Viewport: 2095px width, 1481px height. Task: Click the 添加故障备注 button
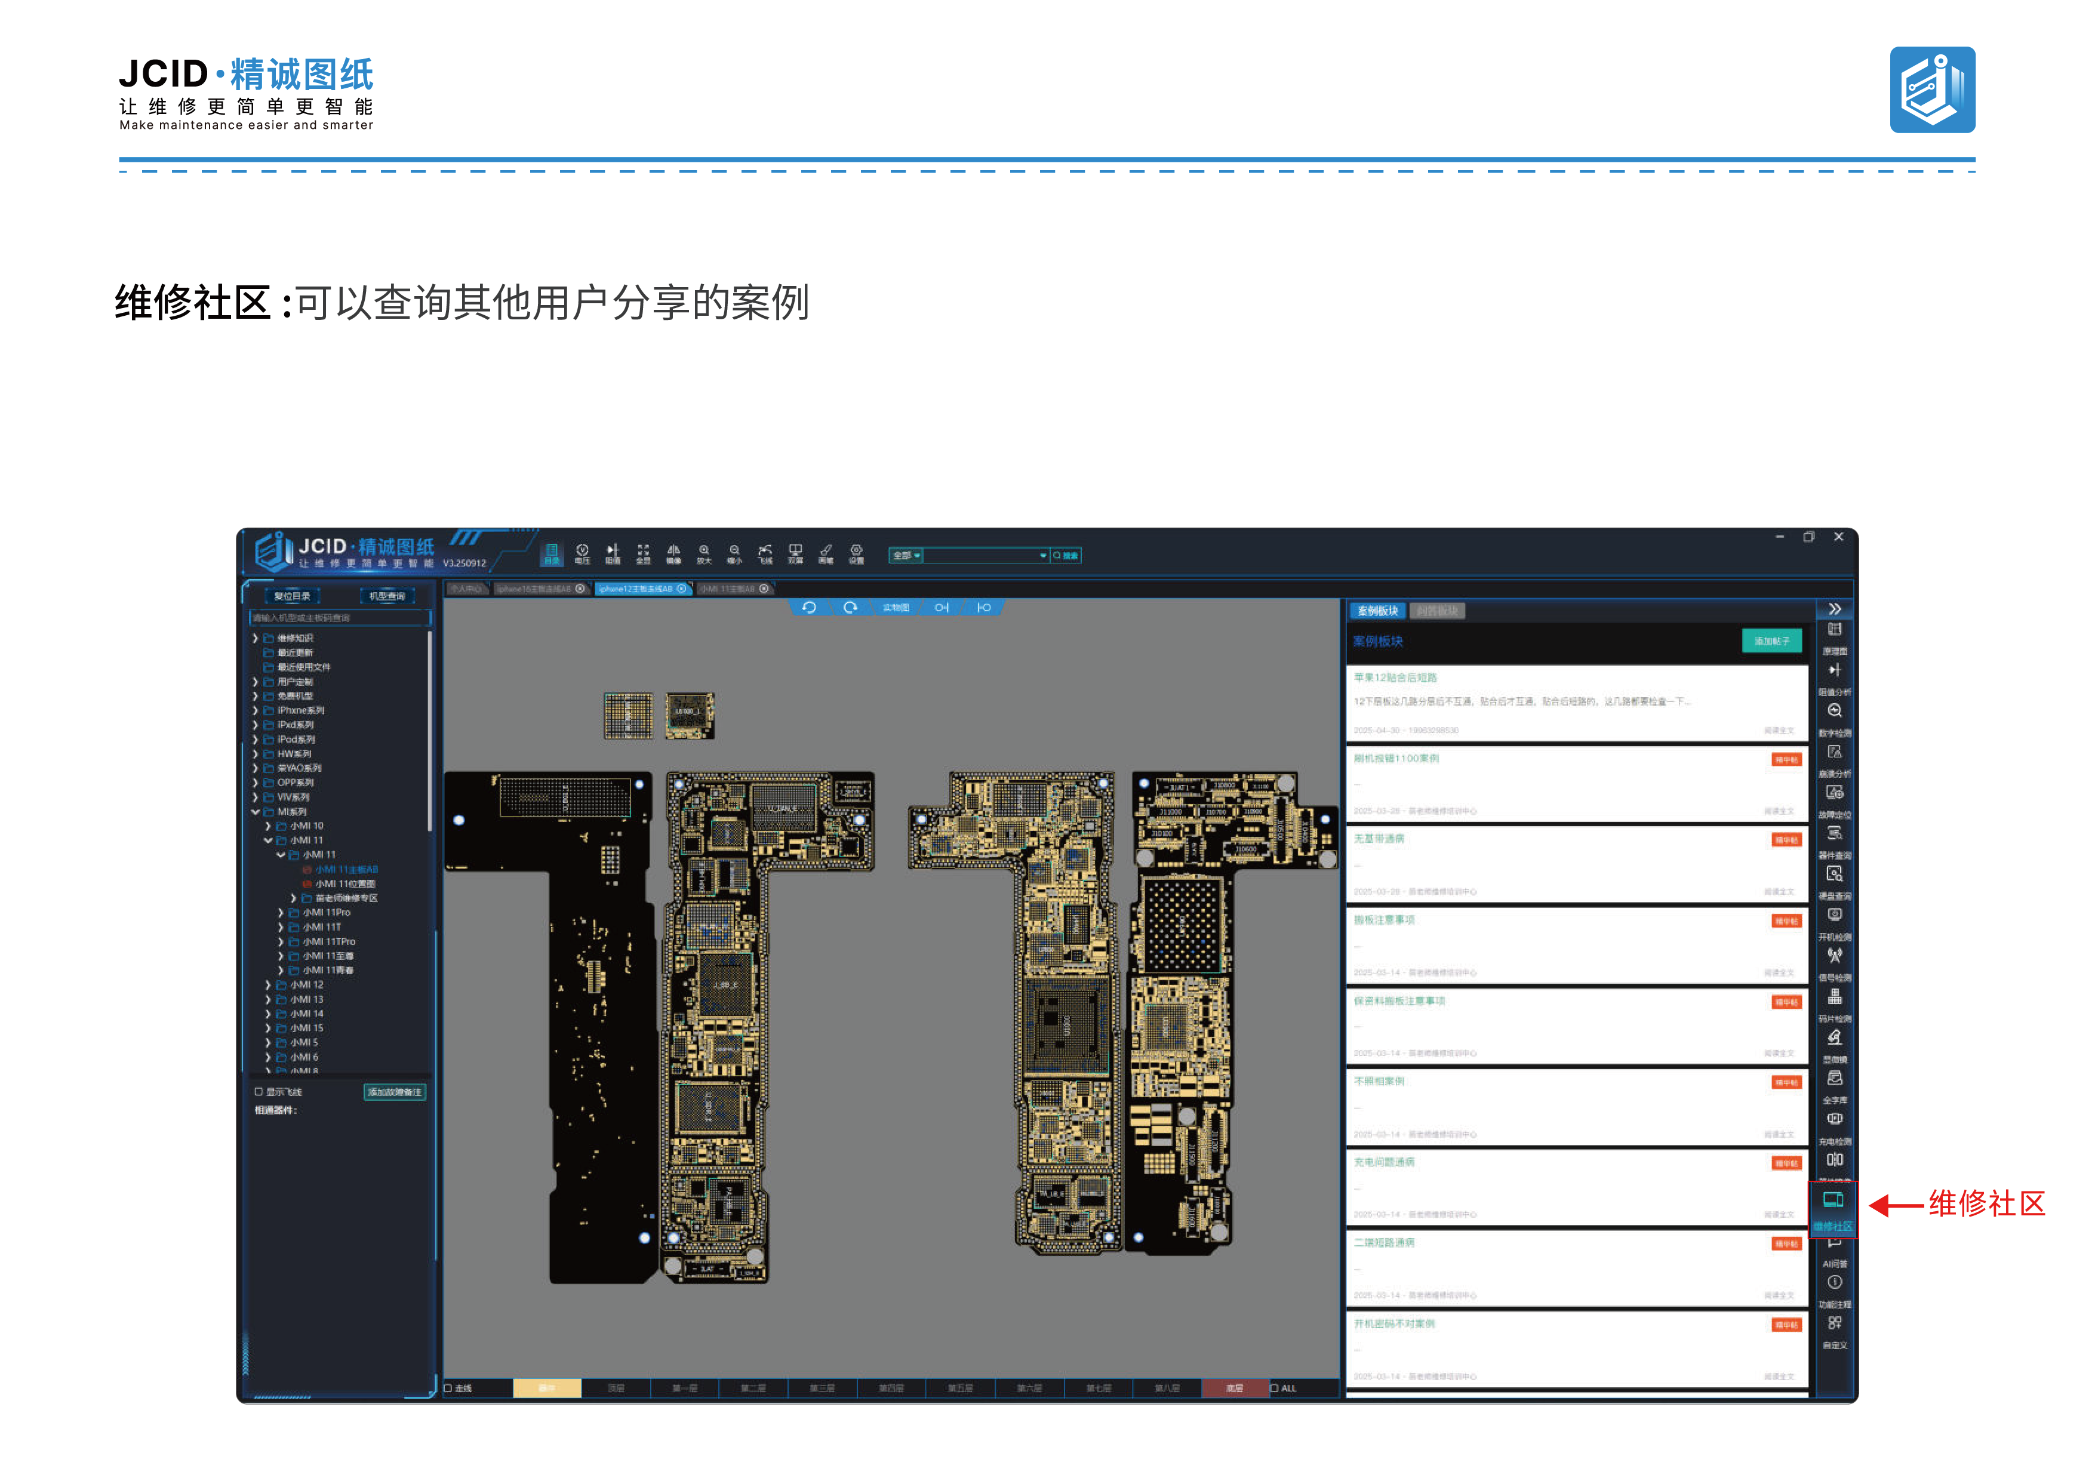click(394, 1092)
